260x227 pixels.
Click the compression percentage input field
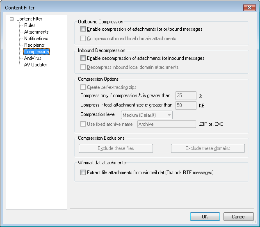pos(186,96)
